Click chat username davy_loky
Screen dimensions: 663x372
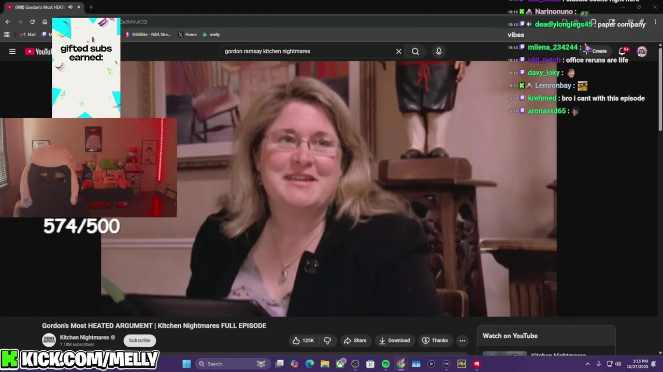click(x=544, y=73)
